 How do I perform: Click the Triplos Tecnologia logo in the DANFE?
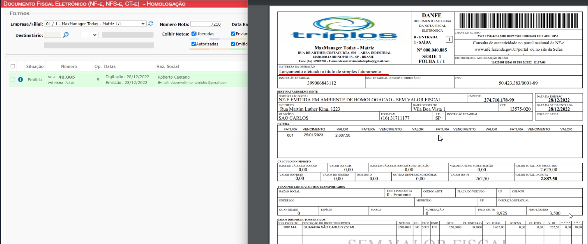click(344, 29)
